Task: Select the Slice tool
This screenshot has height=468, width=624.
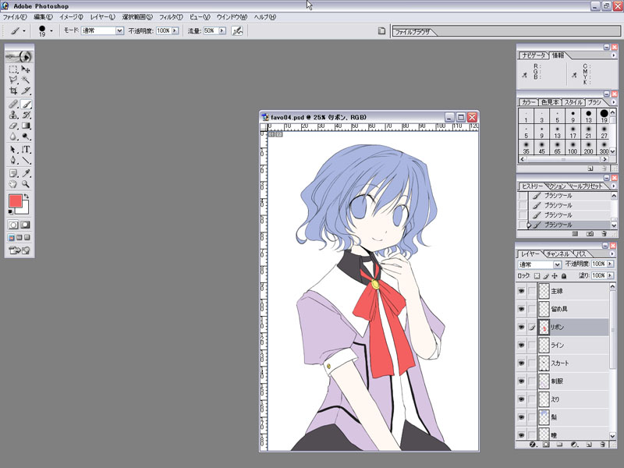Action: pos(26,90)
